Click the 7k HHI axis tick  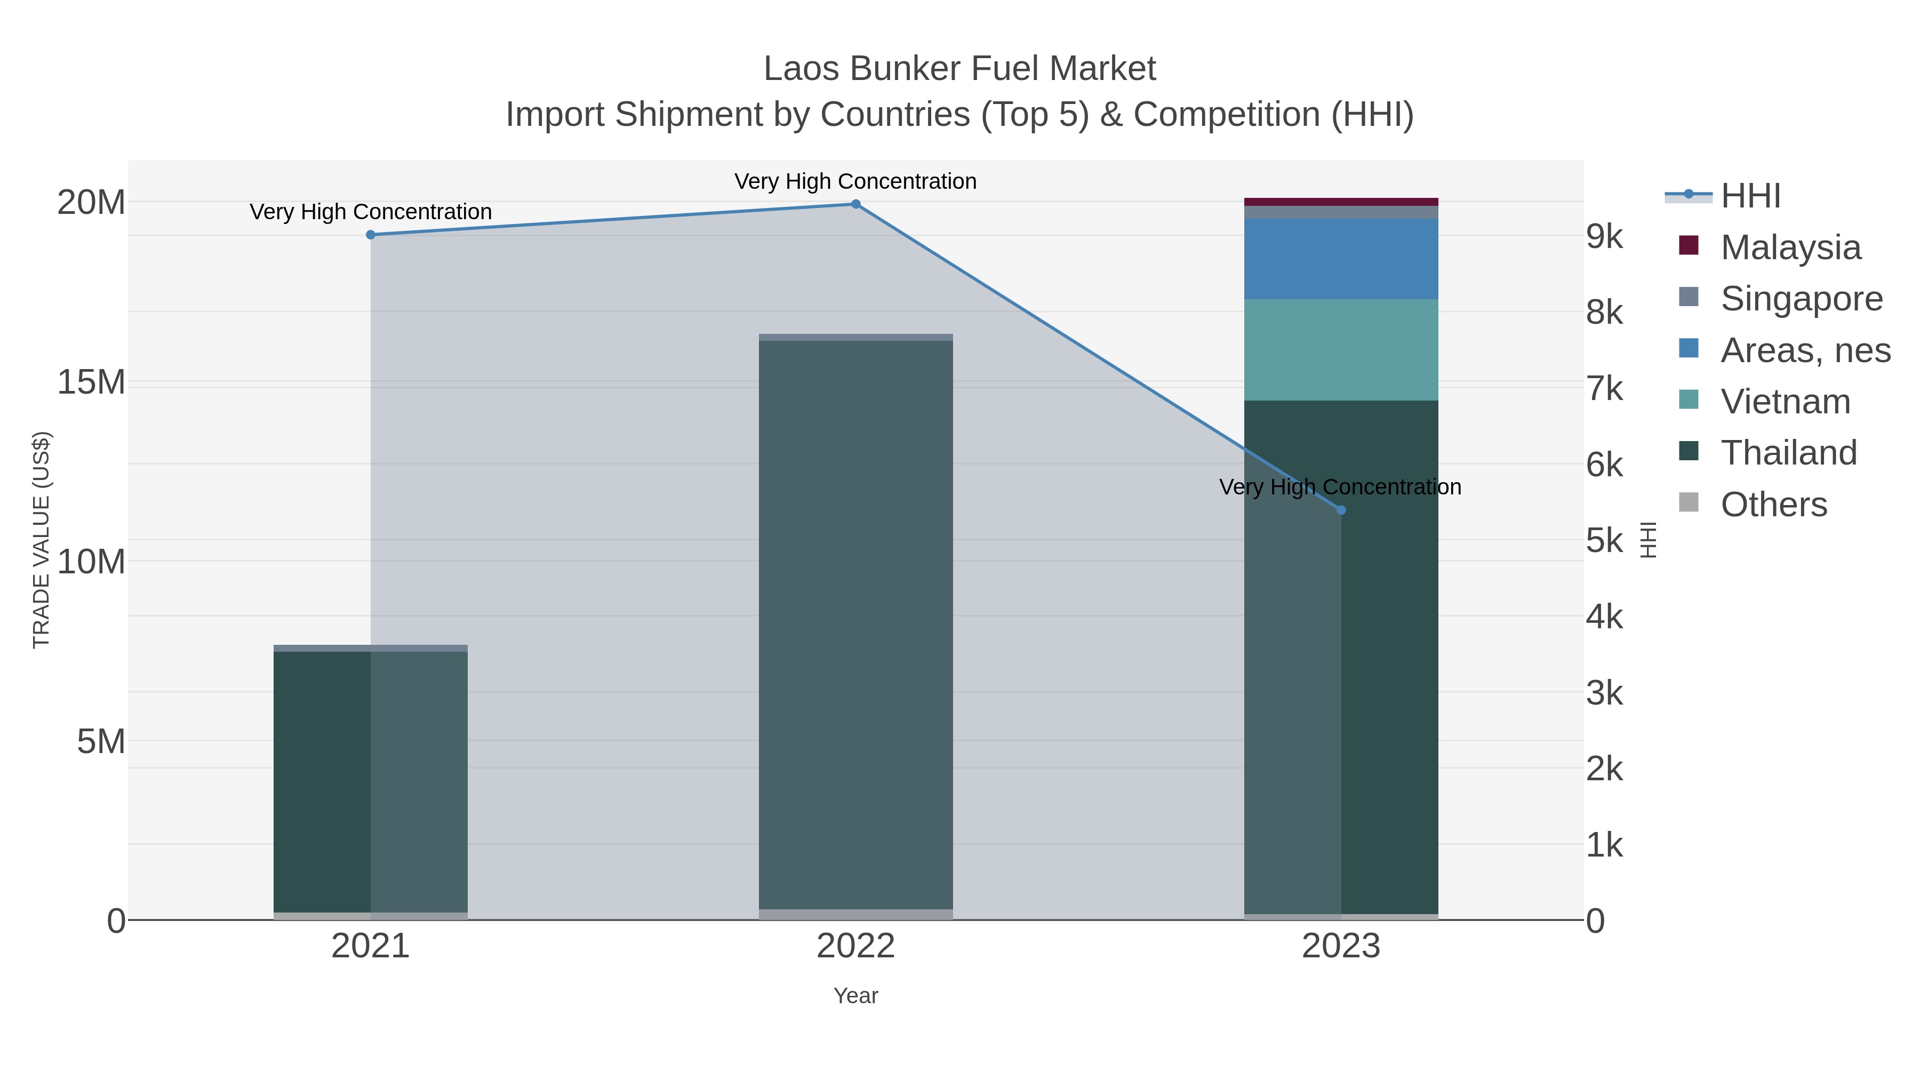pyautogui.click(x=1604, y=388)
